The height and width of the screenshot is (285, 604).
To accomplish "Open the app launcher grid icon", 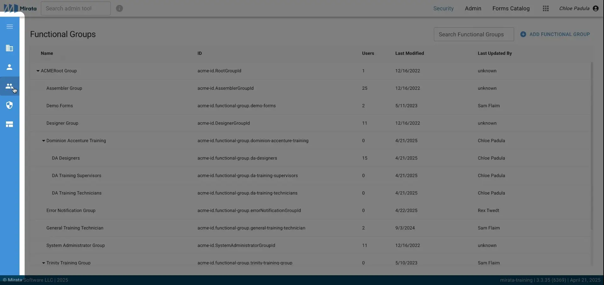I will click(546, 8).
